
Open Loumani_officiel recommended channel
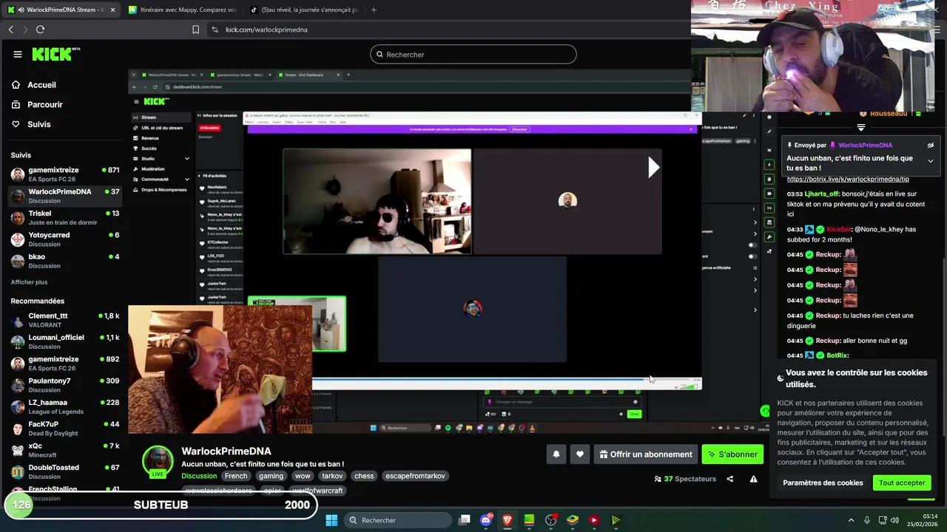click(x=64, y=341)
